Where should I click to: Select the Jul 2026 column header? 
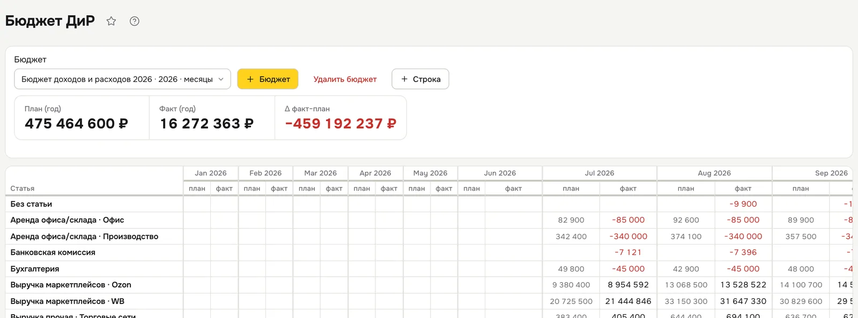click(x=600, y=173)
